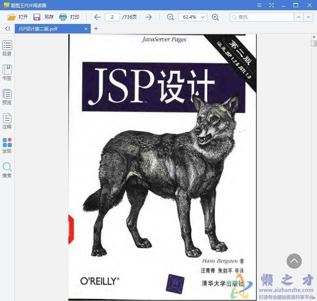Open the 预览 thumbnails preview panel

pos(7,97)
